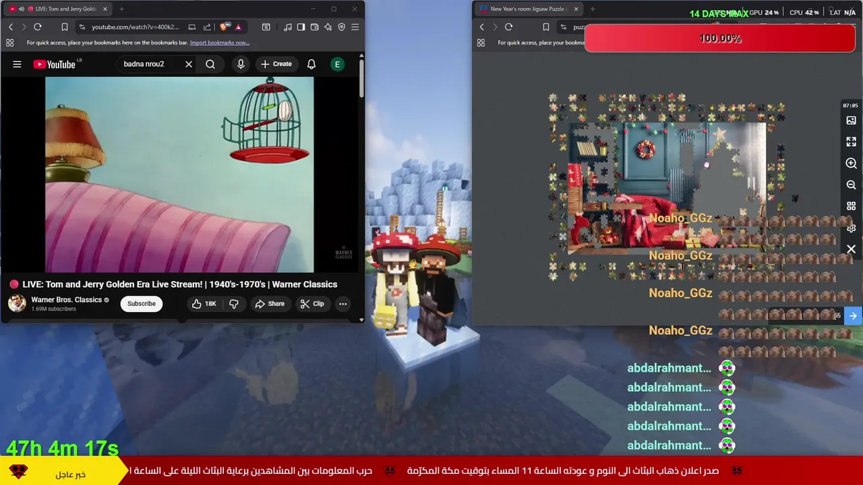
Task: Click the blue arrow button in puzzle window
Action: (x=853, y=315)
